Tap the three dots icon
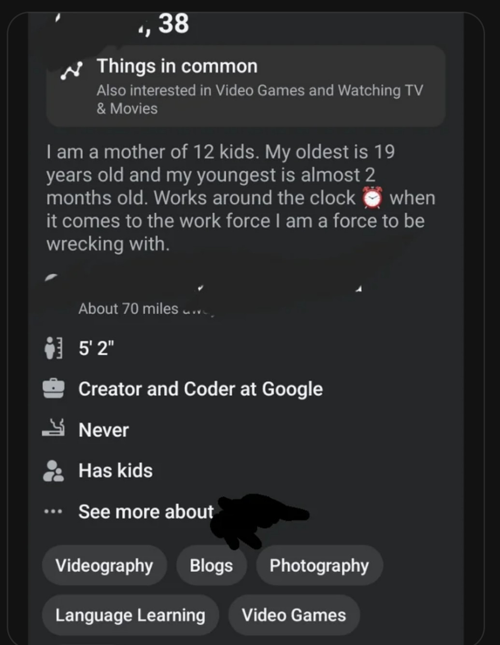This screenshot has height=645, width=500. click(53, 511)
